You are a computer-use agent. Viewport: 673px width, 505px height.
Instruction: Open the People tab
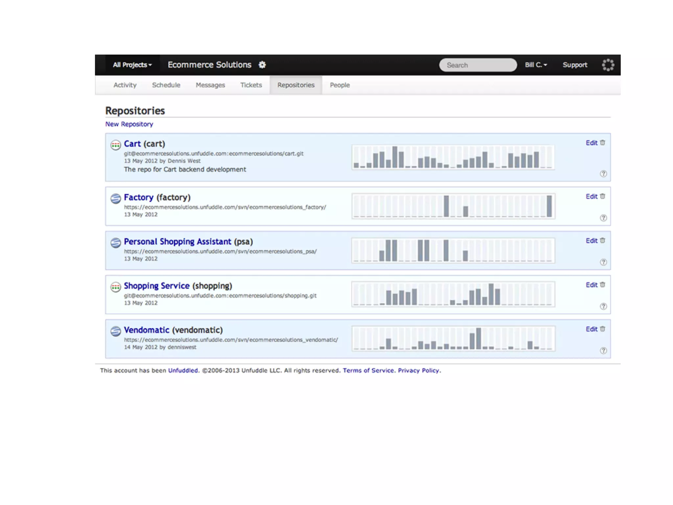click(340, 85)
